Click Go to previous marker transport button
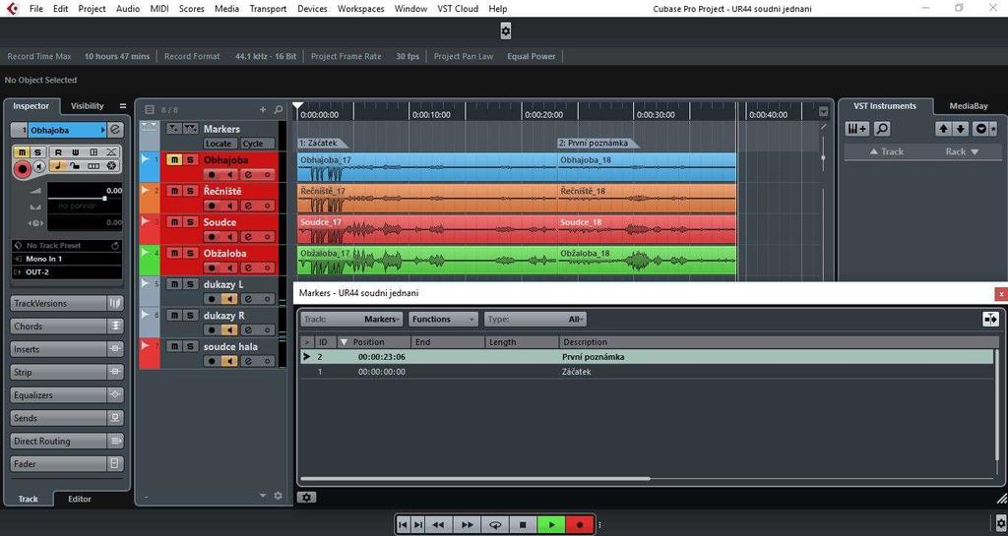The width and height of the screenshot is (1008, 536). (403, 524)
